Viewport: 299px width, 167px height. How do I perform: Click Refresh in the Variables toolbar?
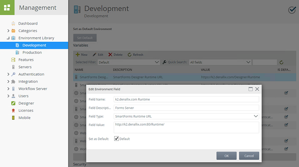point(135,54)
